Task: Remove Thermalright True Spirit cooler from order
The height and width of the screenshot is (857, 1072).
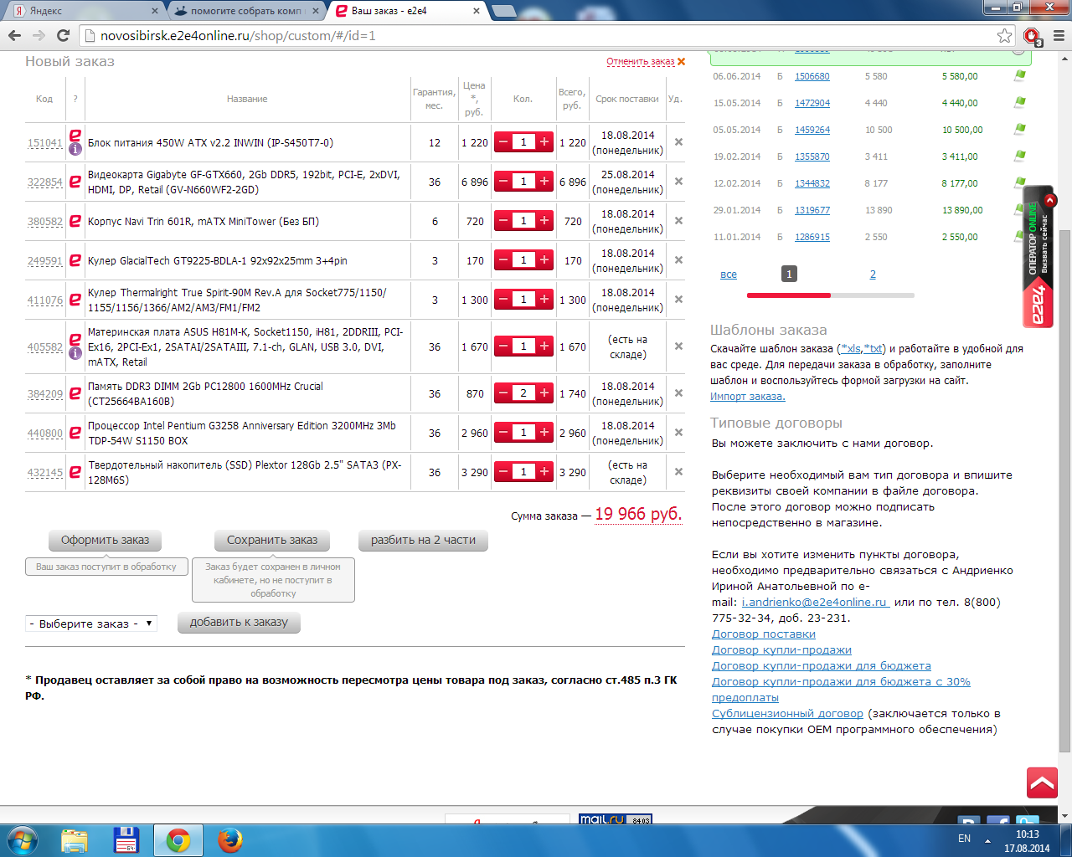Action: point(678,300)
